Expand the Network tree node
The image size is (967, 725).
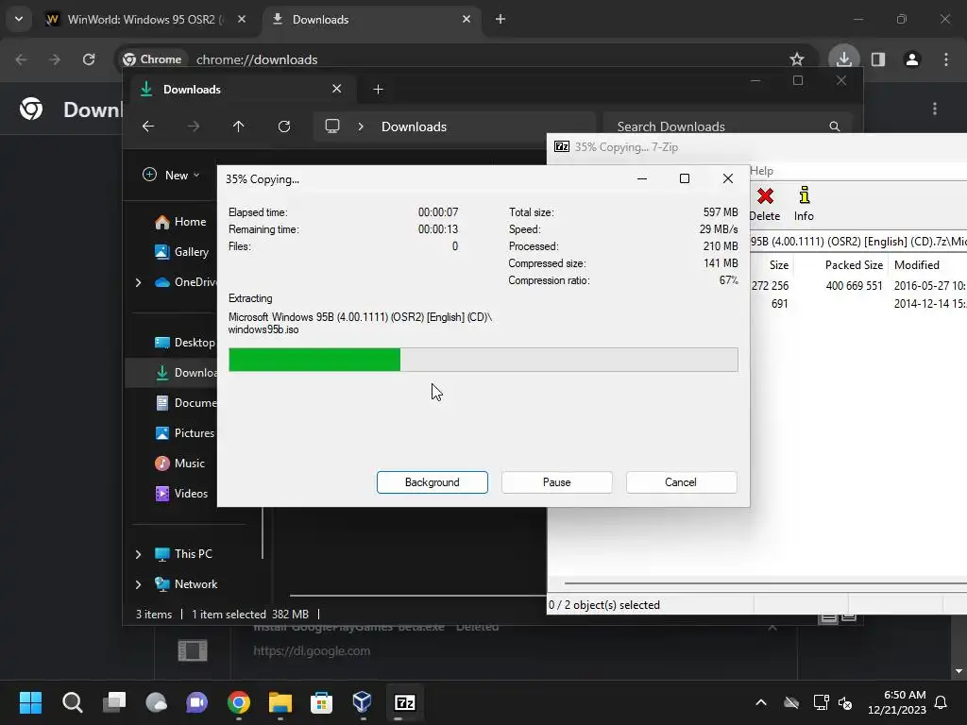138,584
